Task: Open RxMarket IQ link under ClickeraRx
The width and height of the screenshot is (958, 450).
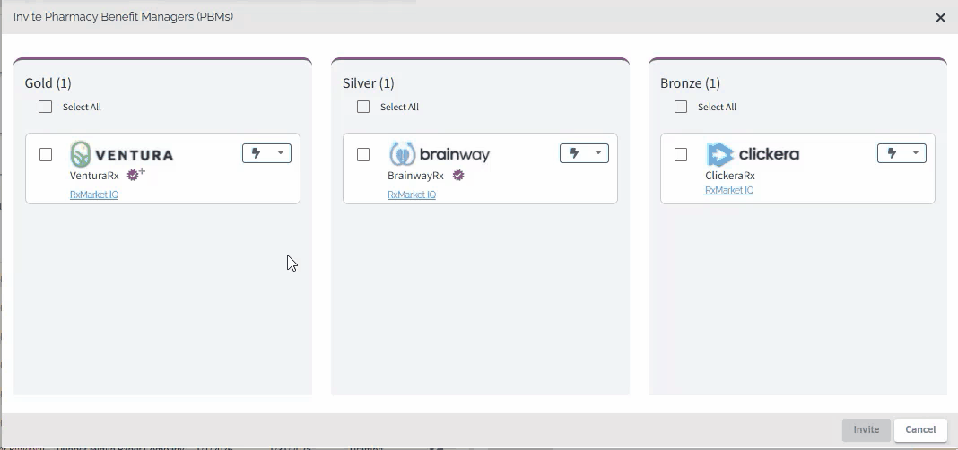Action: tap(729, 190)
